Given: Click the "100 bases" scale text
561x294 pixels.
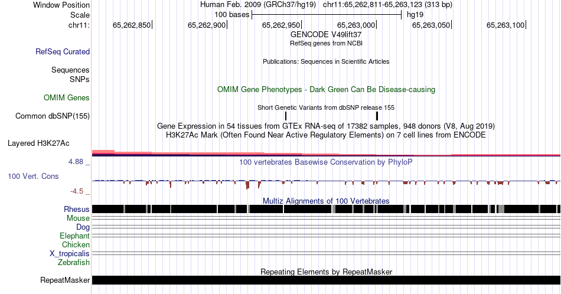Looking at the screenshot, I should (232, 15).
